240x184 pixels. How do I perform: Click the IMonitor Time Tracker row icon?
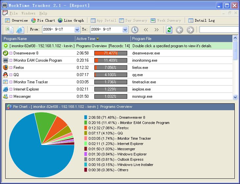coord(6,82)
